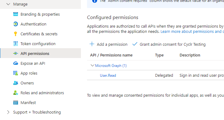Click the Authentication arrow icon

16,24
